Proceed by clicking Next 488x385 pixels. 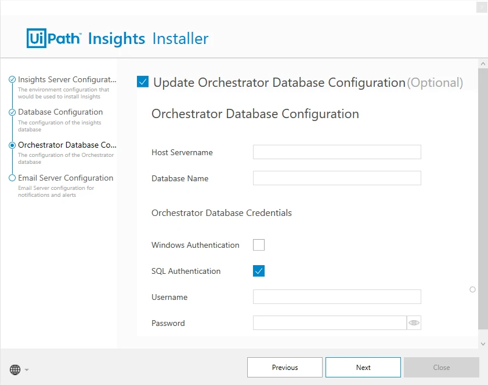363,367
